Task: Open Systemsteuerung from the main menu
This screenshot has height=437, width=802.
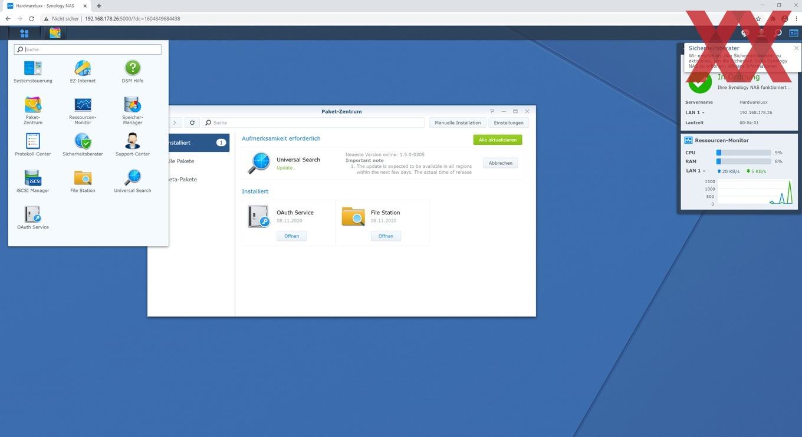Action: point(33,71)
